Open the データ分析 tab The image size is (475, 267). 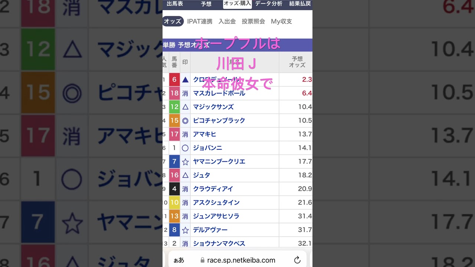pyautogui.click(x=268, y=4)
